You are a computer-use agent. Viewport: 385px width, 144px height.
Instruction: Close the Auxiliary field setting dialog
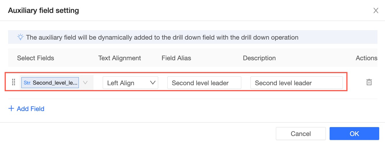(x=376, y=11)
